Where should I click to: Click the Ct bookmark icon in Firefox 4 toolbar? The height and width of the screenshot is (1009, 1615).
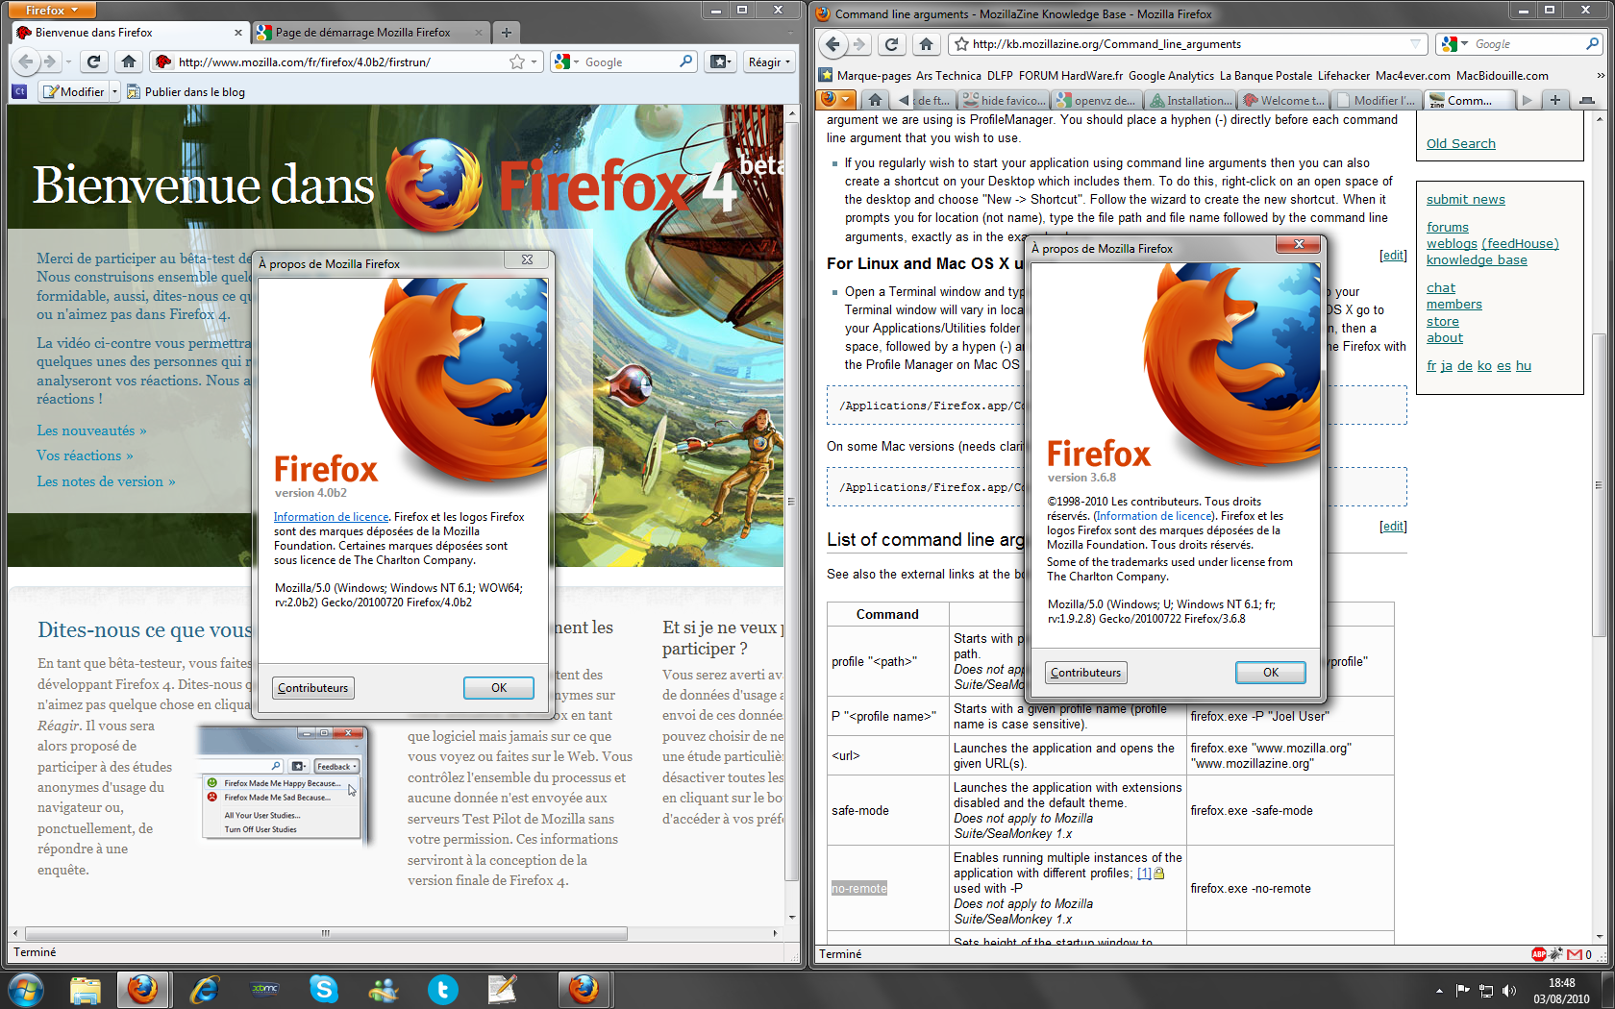[19, 91]
